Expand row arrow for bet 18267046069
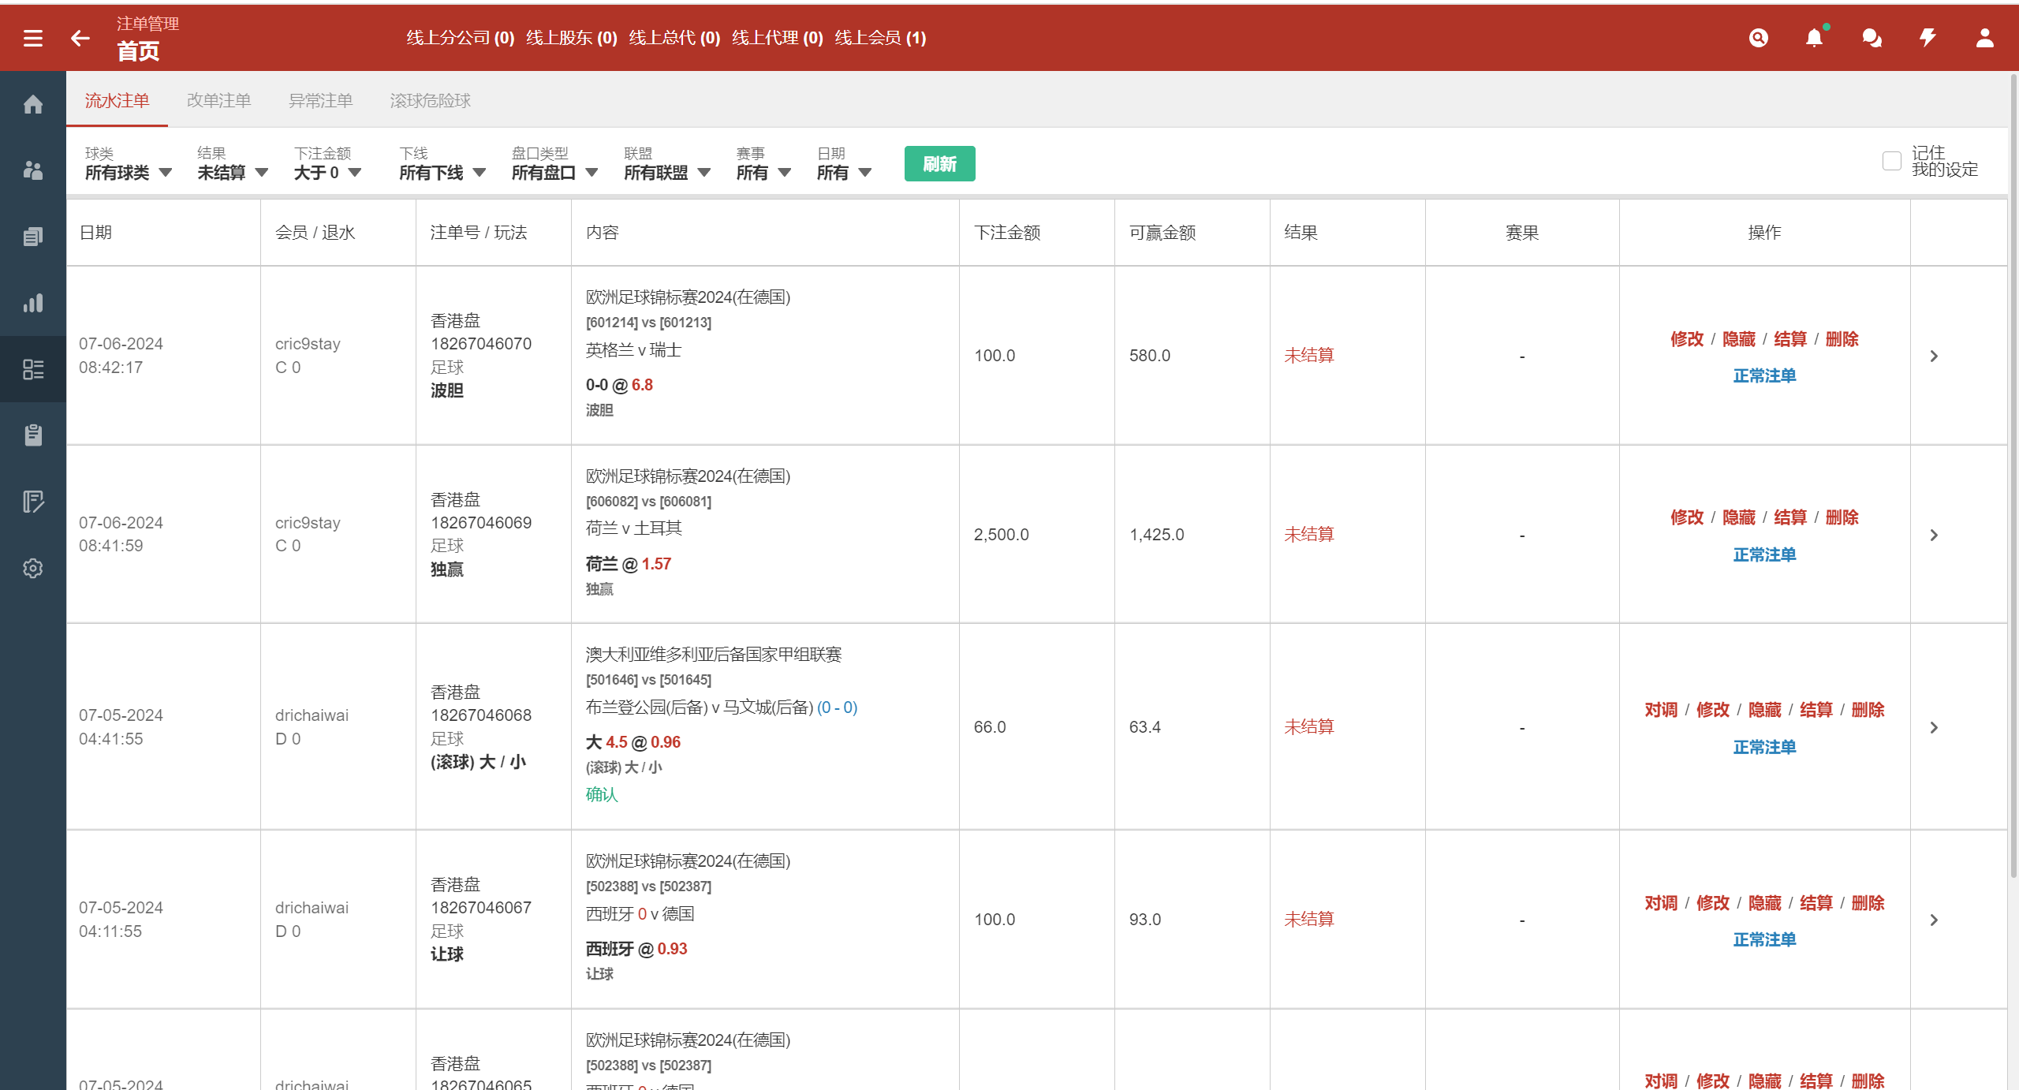 click(1934, 536)
